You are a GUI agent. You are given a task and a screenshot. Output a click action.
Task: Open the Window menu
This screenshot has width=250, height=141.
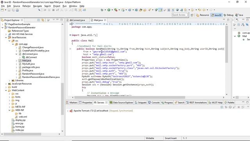pos(73,6)
